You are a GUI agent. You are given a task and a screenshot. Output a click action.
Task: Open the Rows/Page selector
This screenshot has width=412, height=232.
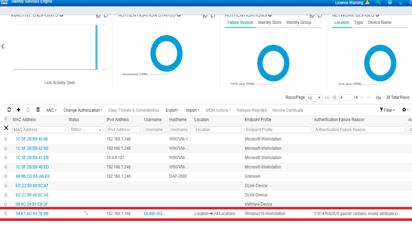[314, 98]
